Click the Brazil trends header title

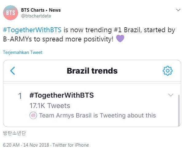pyautogui.click(x=92, y=71)
